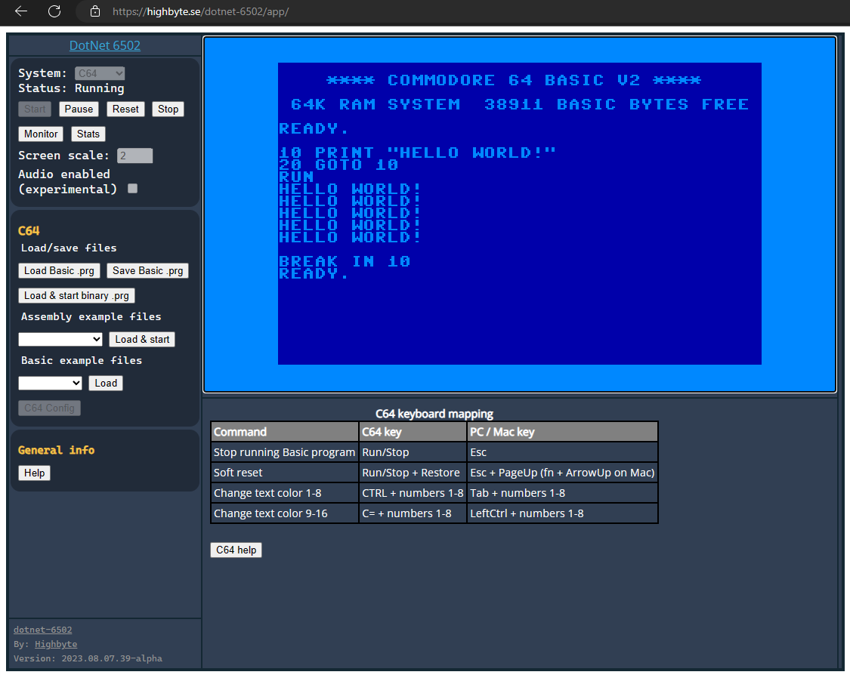Click the 'Change text color 9-16' cell
850x678 pixels.
click(285, 513)
